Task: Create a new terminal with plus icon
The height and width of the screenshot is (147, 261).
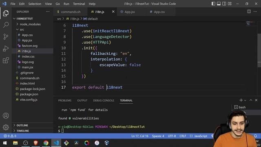Action: click(241, 100)
